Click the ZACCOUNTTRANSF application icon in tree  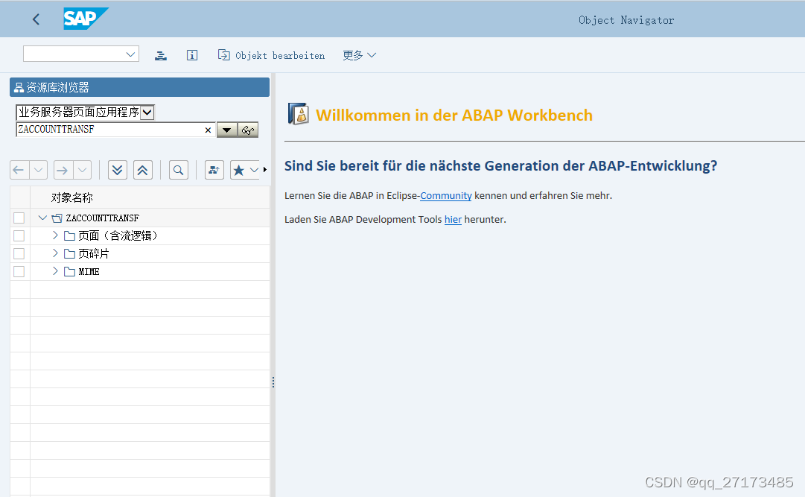pyautogui.click(x=57, y=218)
